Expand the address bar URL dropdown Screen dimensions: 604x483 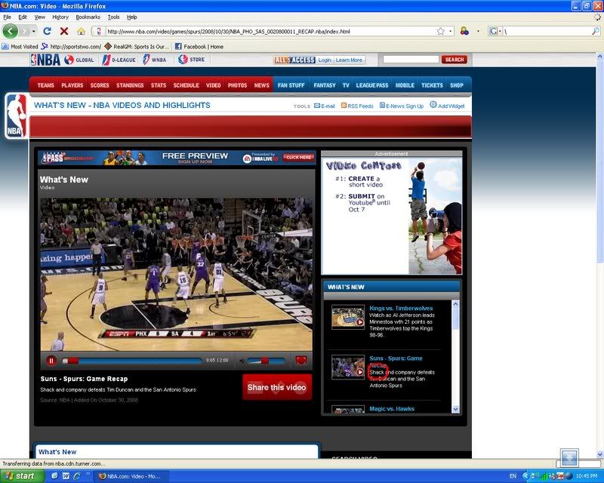(451, 31)
